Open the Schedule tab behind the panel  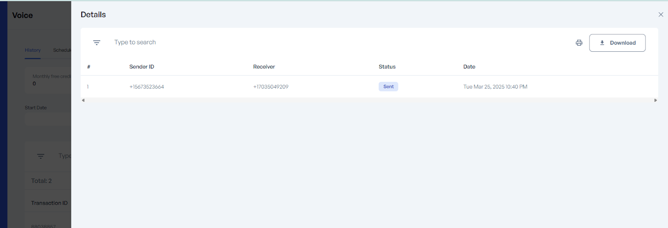pos(62,50)
